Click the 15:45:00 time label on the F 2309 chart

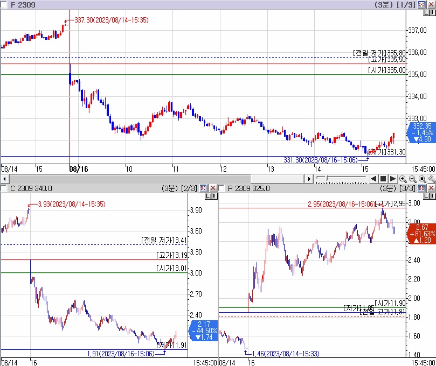click(x=423, y=169)
